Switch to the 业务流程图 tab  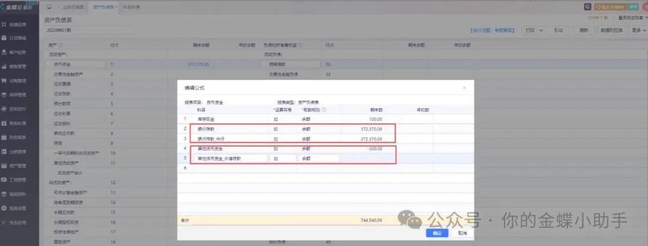tap(73, 7)
